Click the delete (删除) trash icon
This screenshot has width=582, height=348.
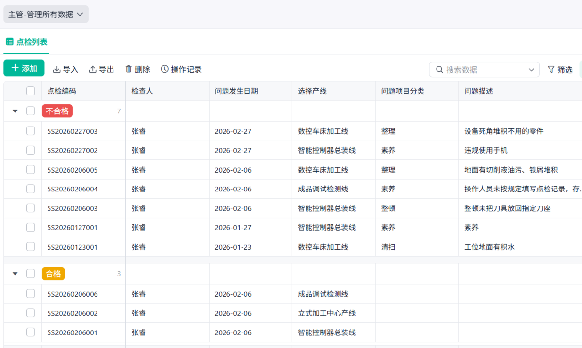[x=129, y=69]
